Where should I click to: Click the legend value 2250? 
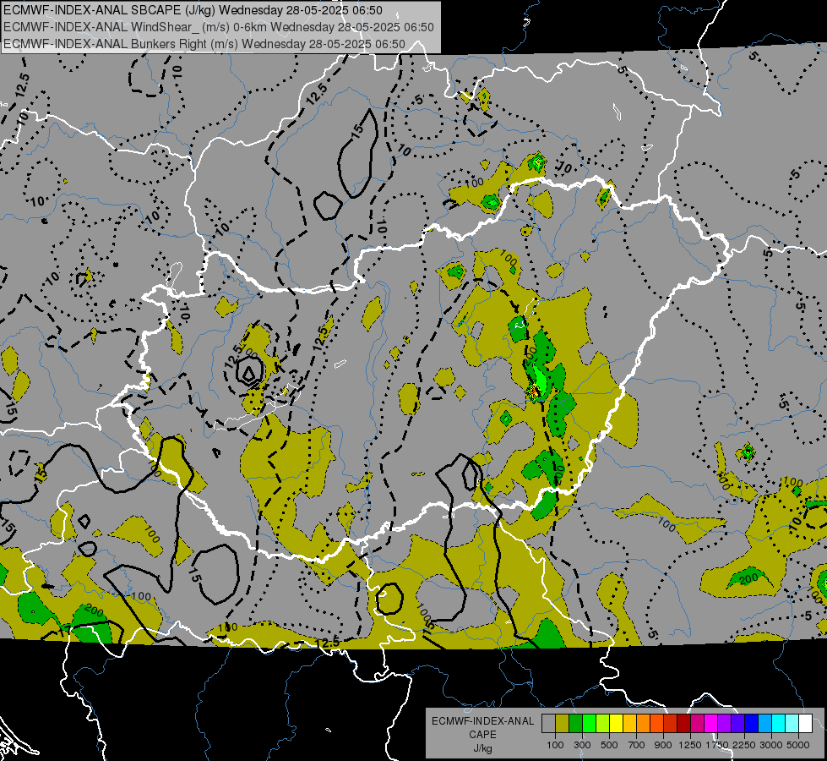[745, 745]
